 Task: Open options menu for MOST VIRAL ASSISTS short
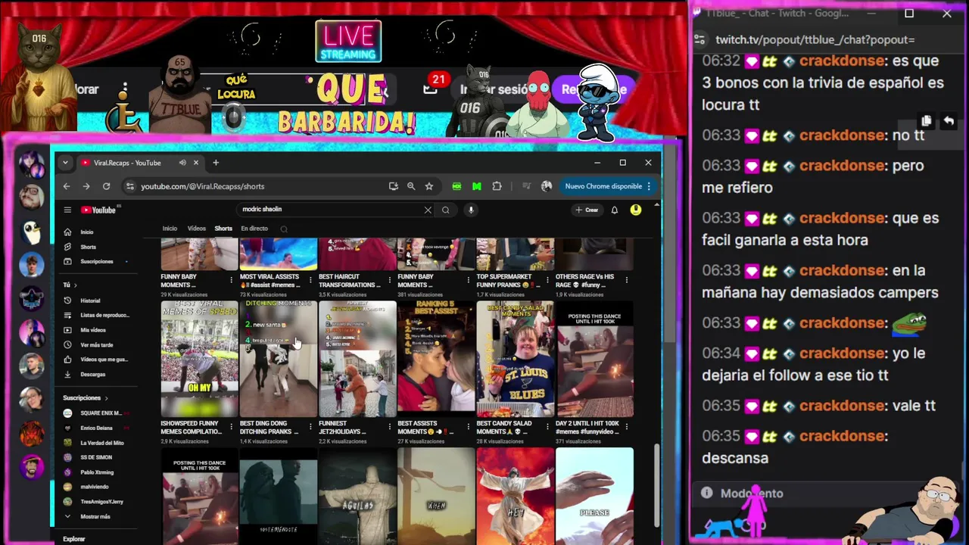click(x=310, y=280)
